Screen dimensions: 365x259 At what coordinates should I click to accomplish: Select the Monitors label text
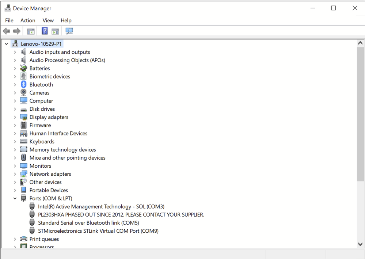(x=40, y=166)
